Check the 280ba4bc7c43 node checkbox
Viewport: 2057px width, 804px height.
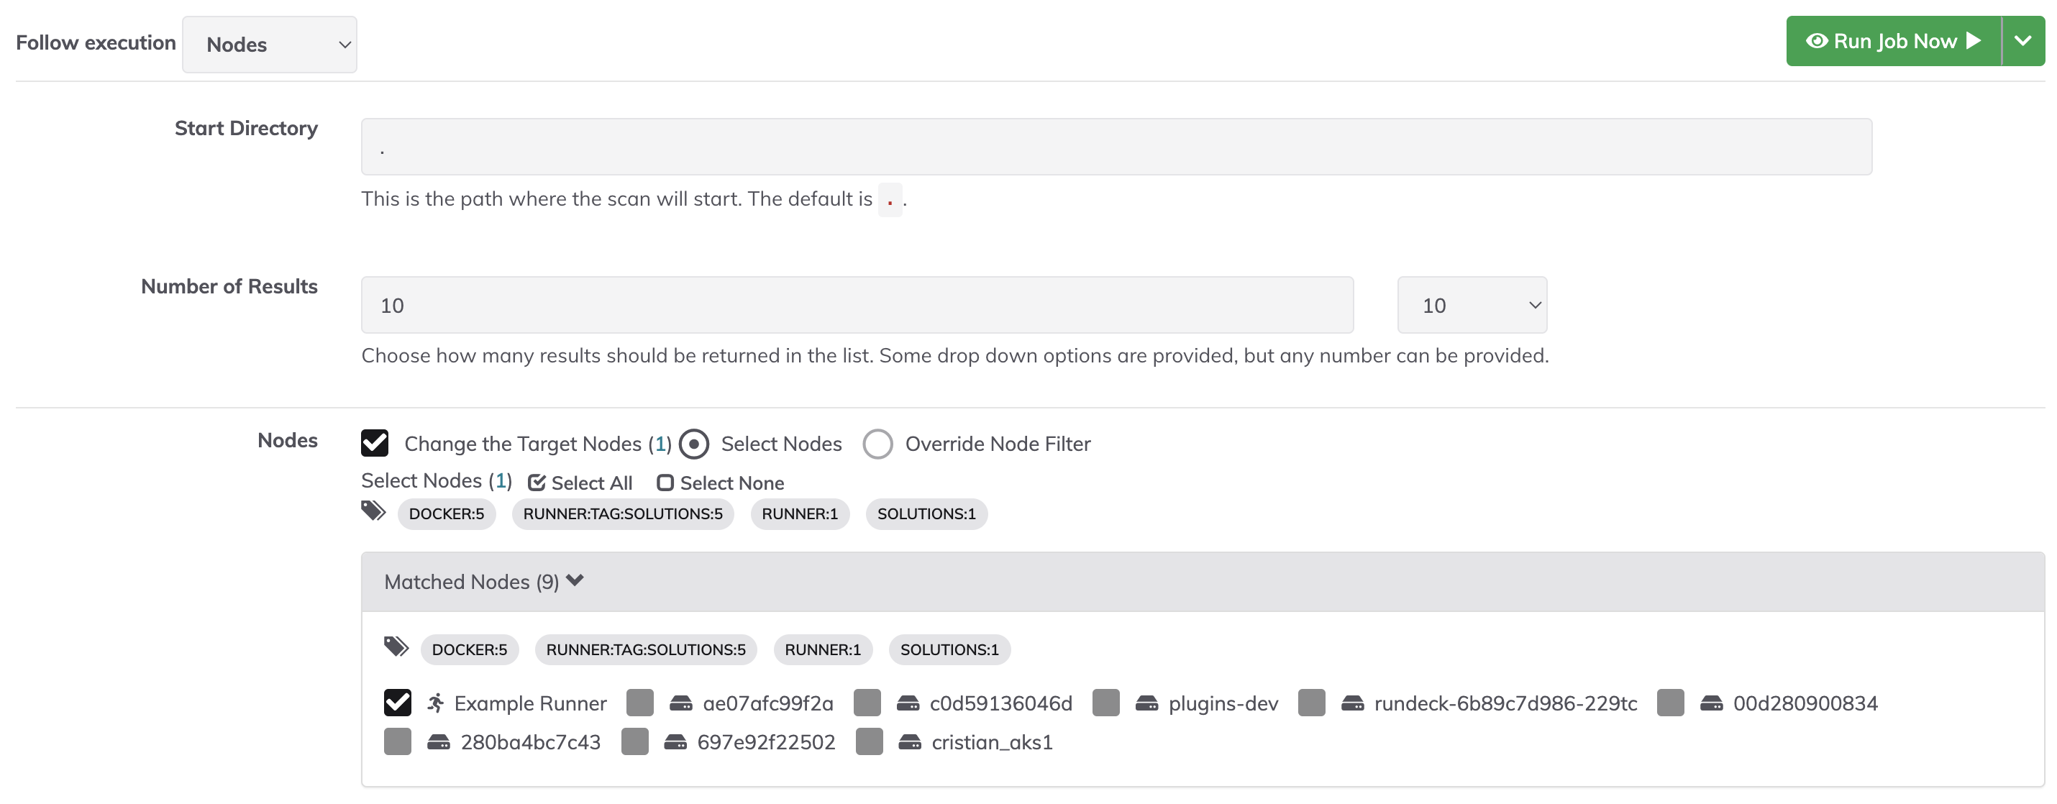(x=398, y=741)
